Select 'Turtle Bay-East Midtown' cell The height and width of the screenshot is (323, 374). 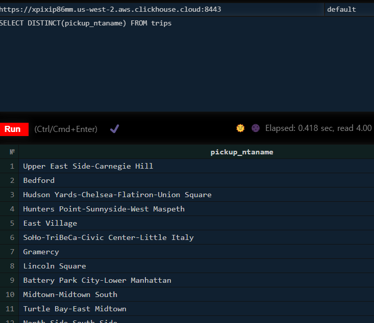[x=196, y=309]
